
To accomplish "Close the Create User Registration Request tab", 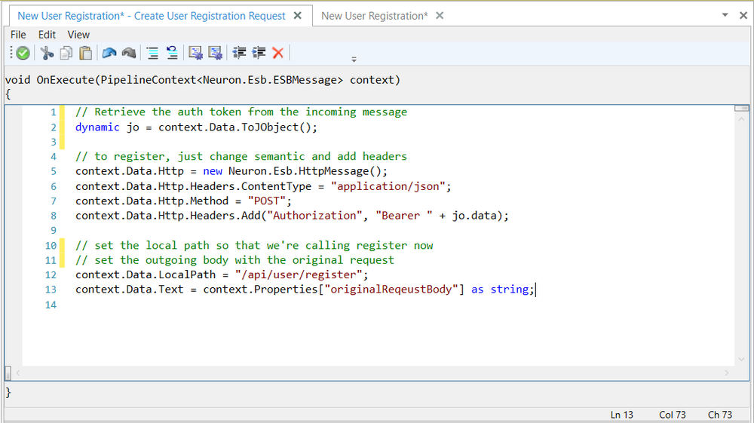I will pyautogui.click(x=298, y=16).
